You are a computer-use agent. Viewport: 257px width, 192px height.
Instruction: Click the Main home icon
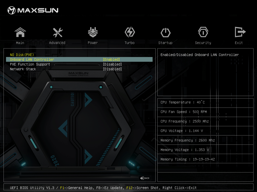pyautogui.click(x=20, y=32)
